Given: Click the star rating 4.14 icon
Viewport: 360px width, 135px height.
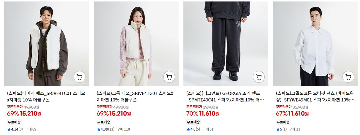Looking at the screenshot, I should coord(9,129).
